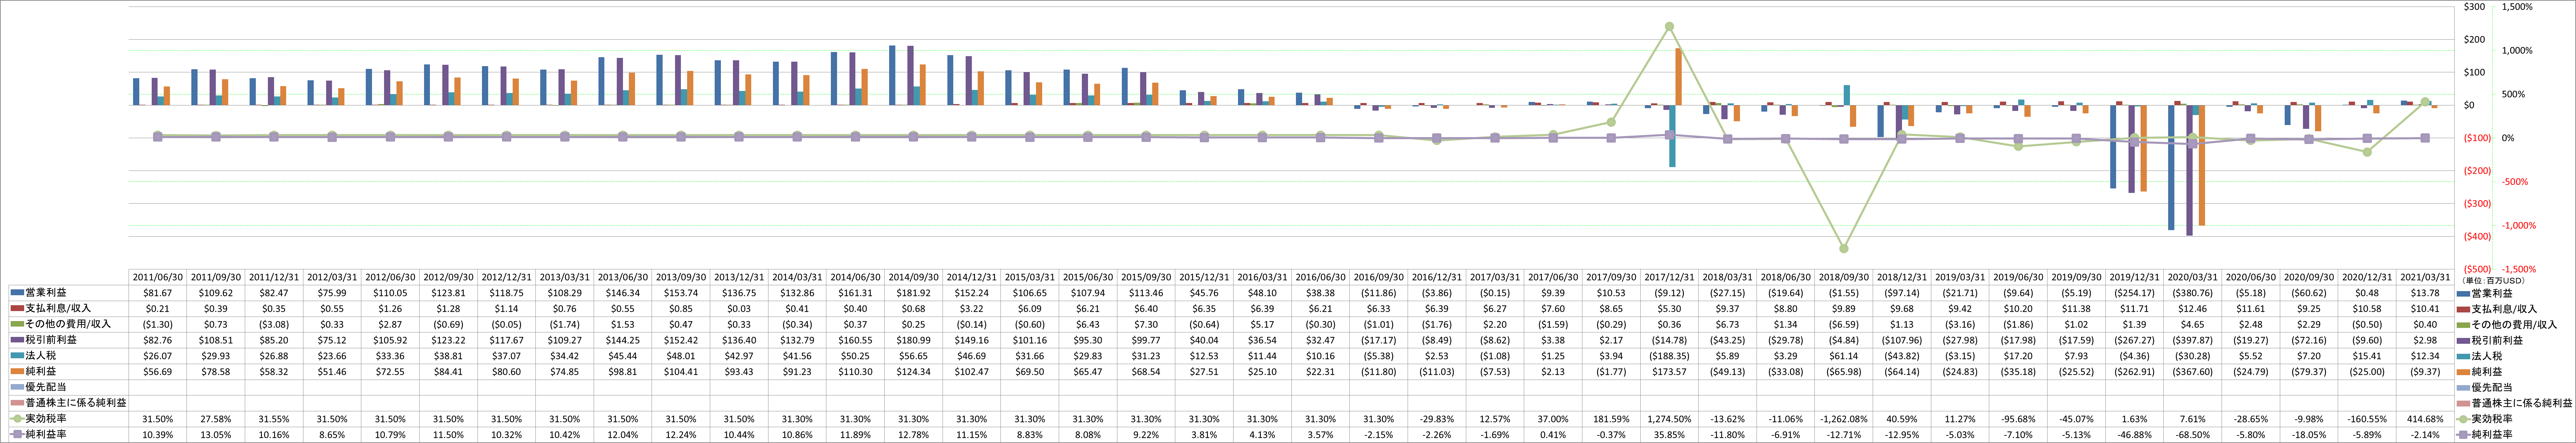
Task: Click the 181.59% effective tax rate cell
Action: click(x=1611, y=419)
